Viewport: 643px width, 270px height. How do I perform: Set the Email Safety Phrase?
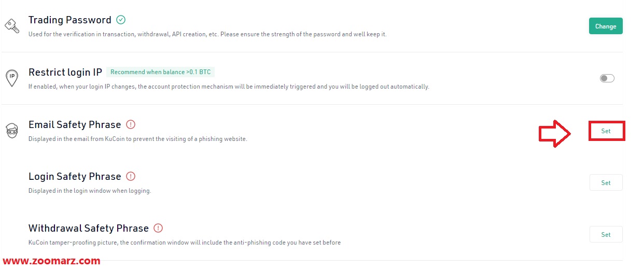point(606,131)
